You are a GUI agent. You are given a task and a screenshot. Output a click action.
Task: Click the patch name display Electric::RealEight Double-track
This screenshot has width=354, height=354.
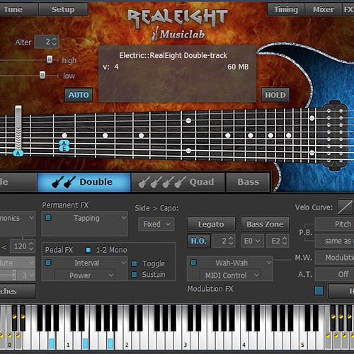173,55
